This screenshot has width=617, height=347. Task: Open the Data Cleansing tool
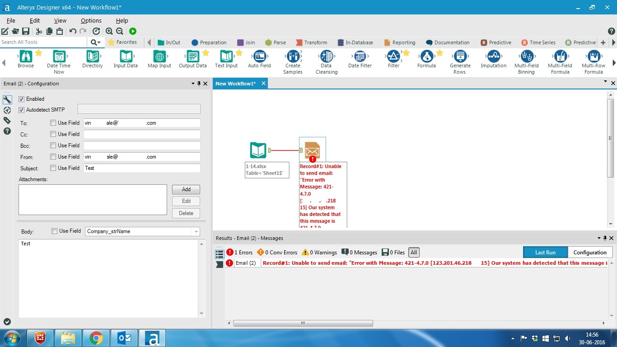326,59
